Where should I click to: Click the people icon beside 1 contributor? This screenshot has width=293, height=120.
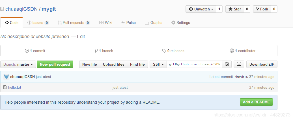pos(232,51)
